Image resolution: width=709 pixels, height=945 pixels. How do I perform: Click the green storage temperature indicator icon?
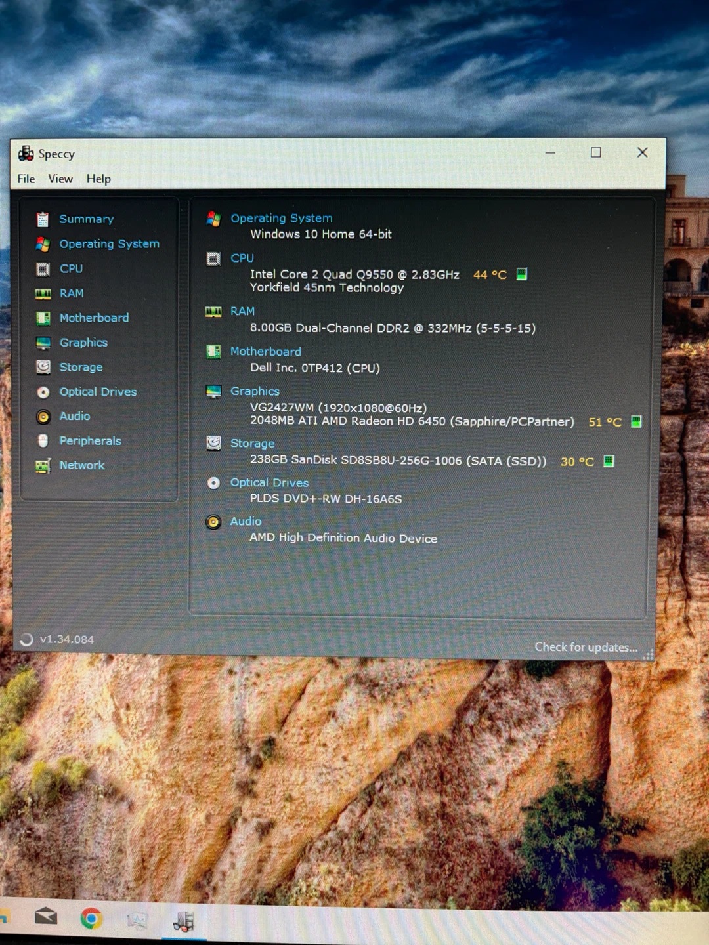609,461
